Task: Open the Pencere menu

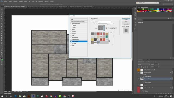Action: click(x=46, y=1)
